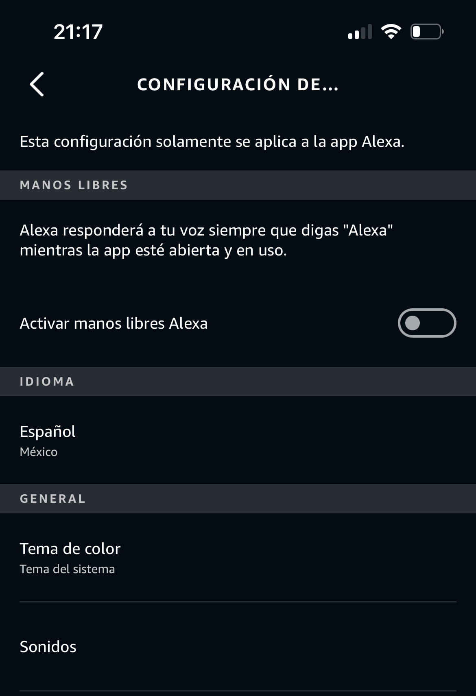Tap the MANOS LIBRES section header

point(74,185)
